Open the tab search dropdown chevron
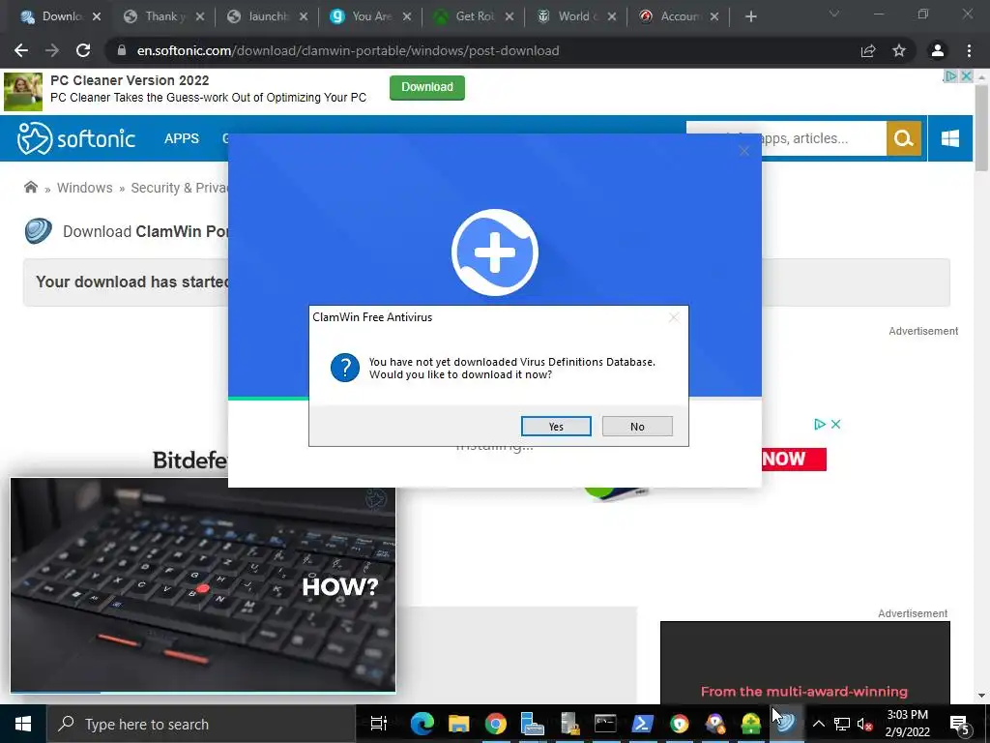This screenshot has width=990, height=743. click(834, 14)
